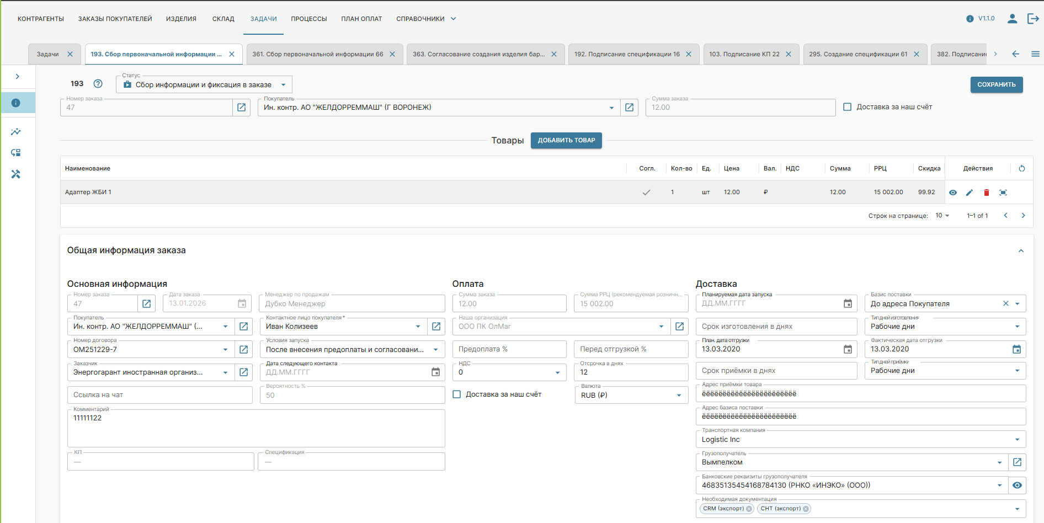Click the help icon next to 193
This screenshot has height=523, width=1044.
[x=98, y=84]
